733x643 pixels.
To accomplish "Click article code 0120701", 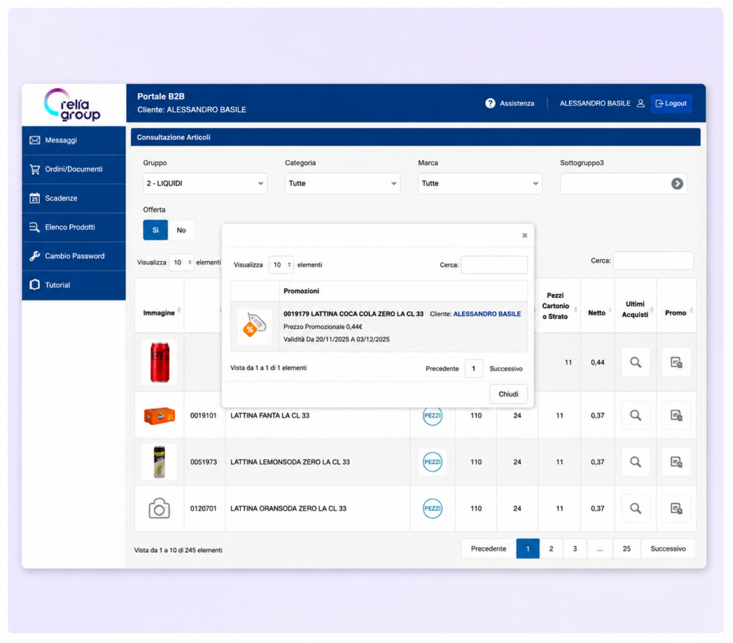I will point(203,509).
